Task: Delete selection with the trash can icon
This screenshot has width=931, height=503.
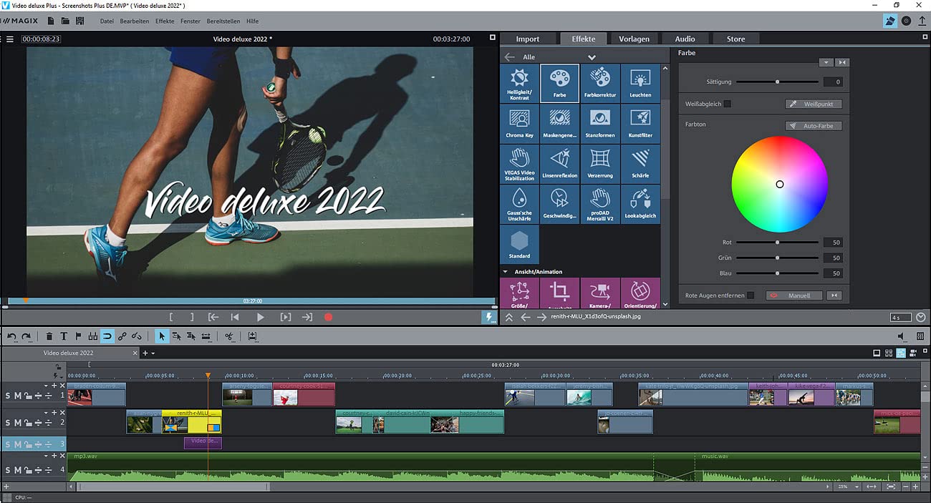Action: (x=49, y=336)
